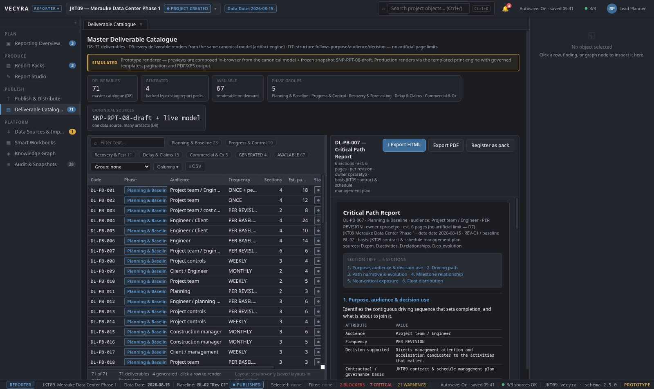Screen dimensions: 654x389
Task: Jump to section 5. Near-critical exposure
Action: tap(373, 281)
